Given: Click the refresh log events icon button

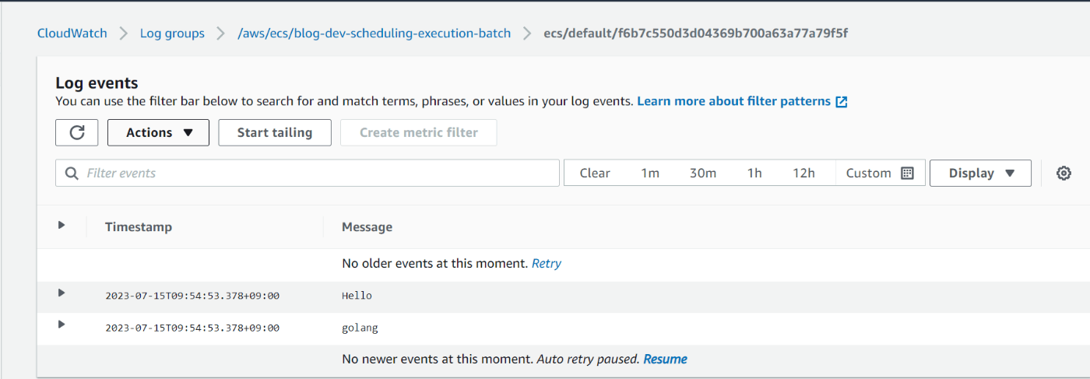Looking at the screenshot, I should (76, 132).
